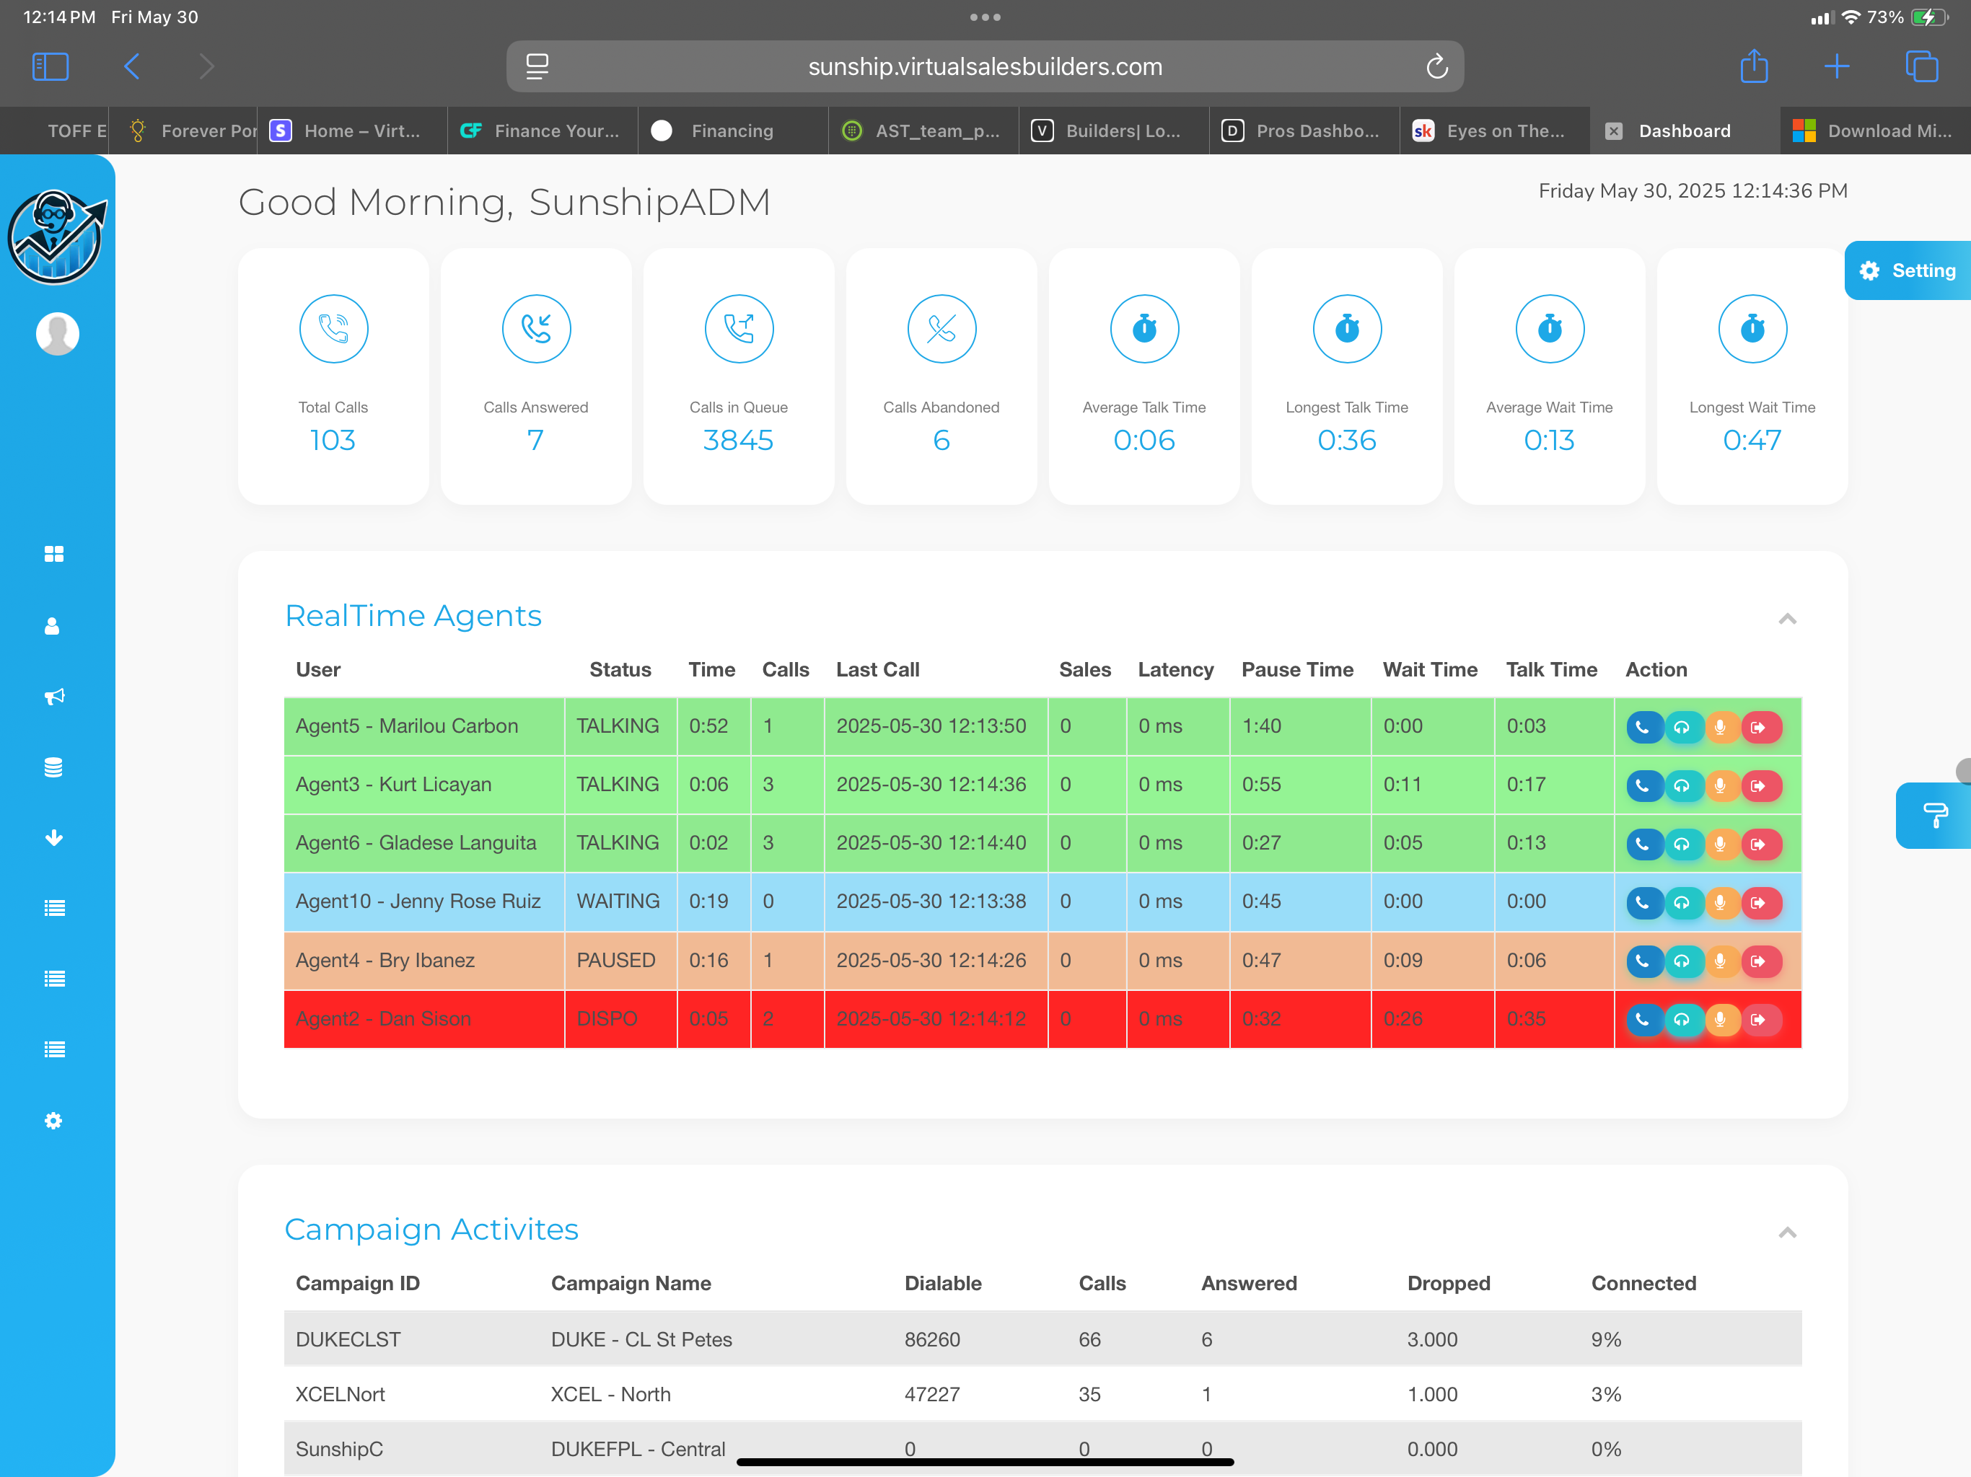Click the headphones icon for Bry Ibanez
This screenshot has width=1971, height=1477.
click(1682, 961)
